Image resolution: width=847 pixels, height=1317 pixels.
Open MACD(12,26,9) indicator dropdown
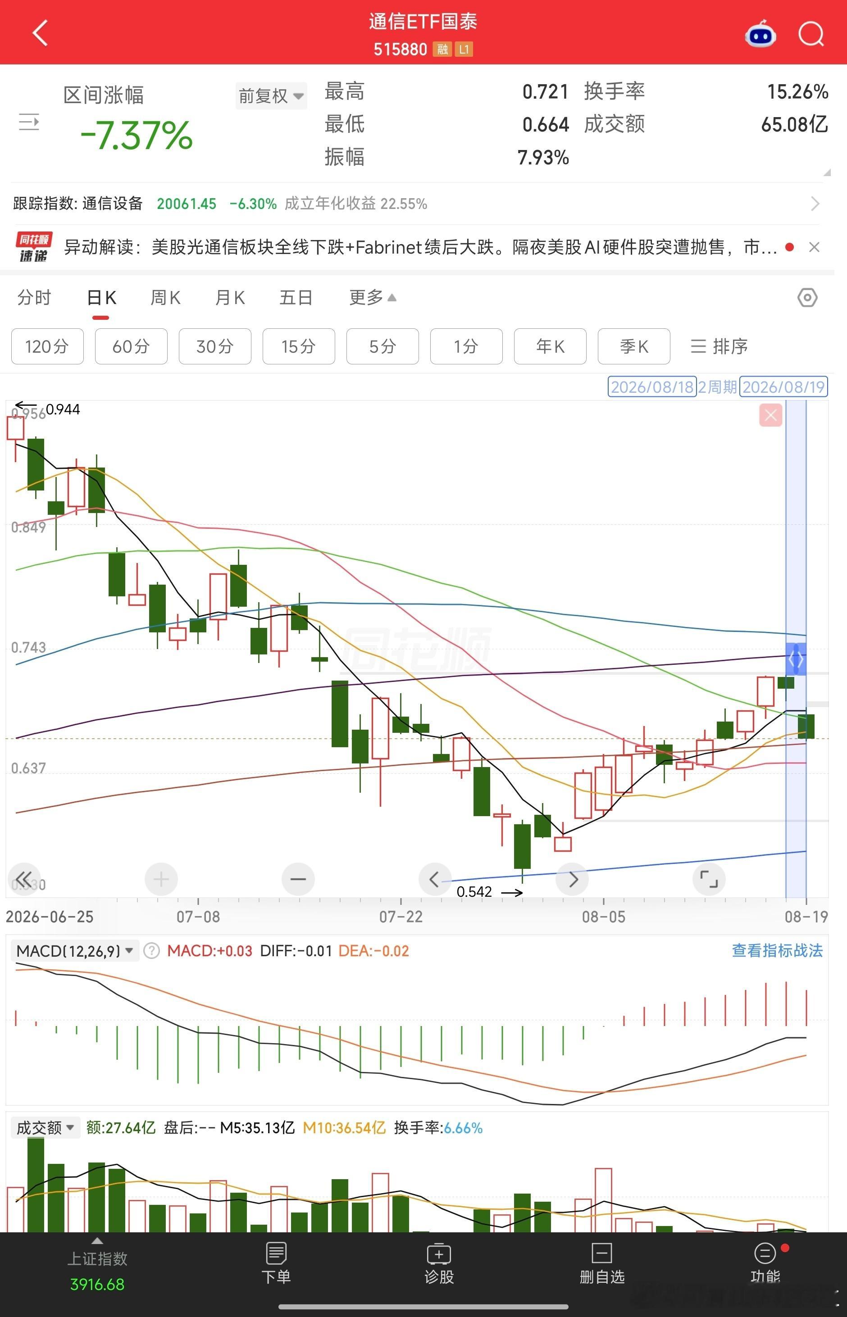(x=75, y=951)
